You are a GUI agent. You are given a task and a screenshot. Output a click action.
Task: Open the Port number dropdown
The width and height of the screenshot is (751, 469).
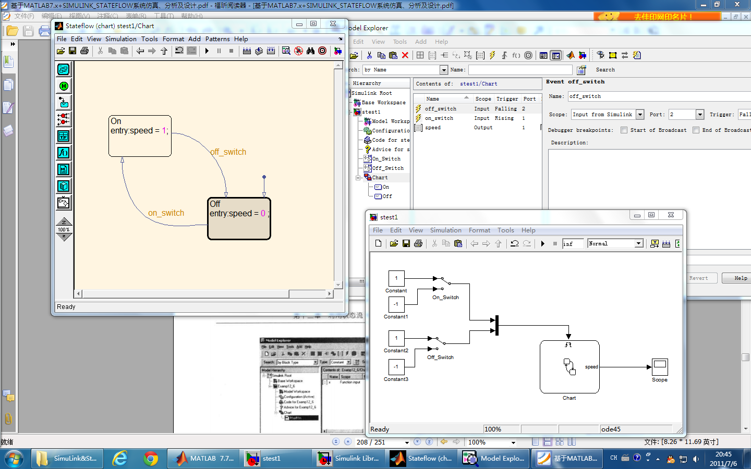coord(700,115)
